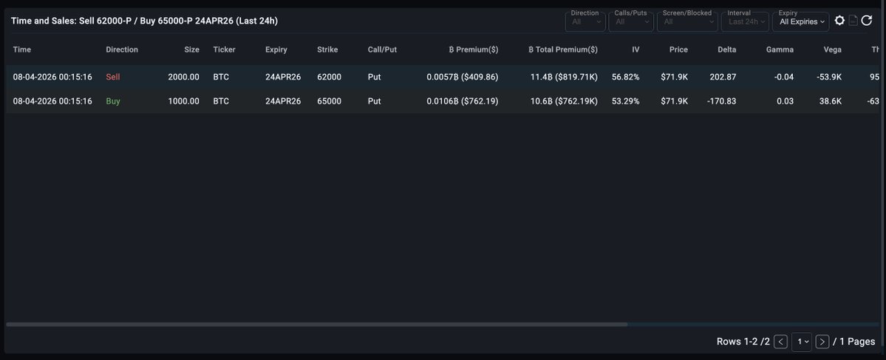Click the export file icon
This screenshot has height=360, width=886.
853,21
